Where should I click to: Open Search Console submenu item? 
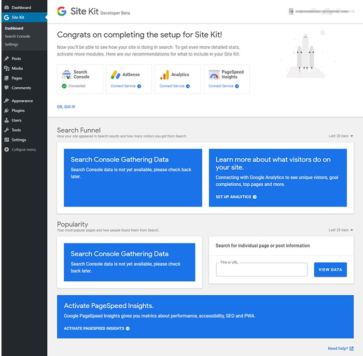tap(17, 36)
